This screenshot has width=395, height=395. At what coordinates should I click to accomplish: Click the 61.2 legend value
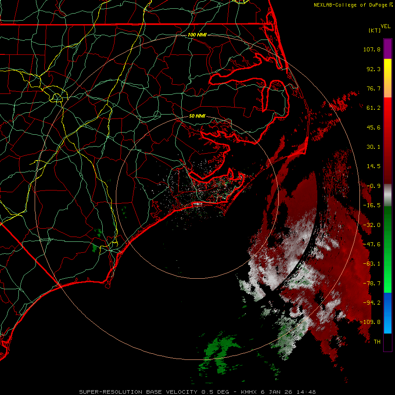(373, 108)
